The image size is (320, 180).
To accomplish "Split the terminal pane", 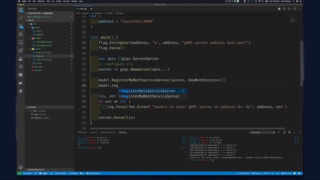I will (x=284, y=132).
